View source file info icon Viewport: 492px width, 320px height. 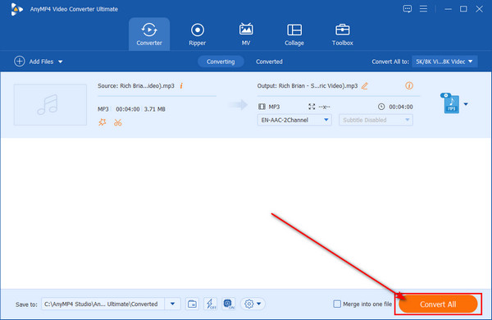point(181,85)
